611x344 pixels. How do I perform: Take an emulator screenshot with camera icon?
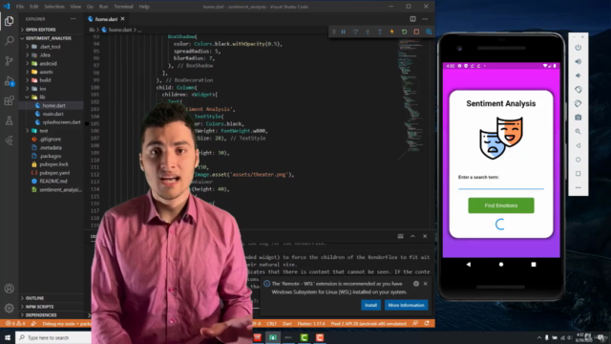tap(579, 118)
